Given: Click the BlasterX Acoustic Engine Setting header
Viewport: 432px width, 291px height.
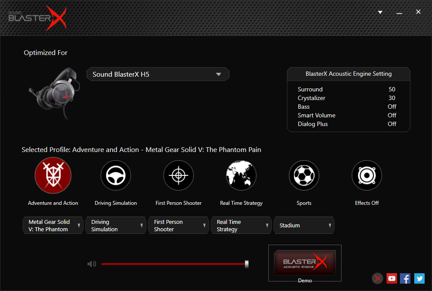Looking at the screenshot, I should [348, 74].
